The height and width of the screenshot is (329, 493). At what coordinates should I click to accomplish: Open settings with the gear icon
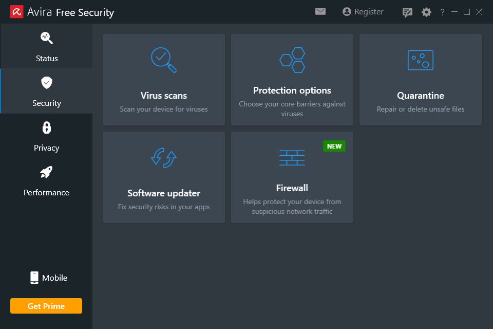(426, 12)
